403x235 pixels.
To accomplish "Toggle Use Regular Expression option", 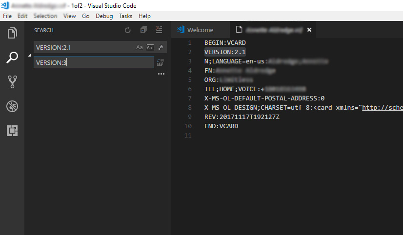I will tap(161, 47).
